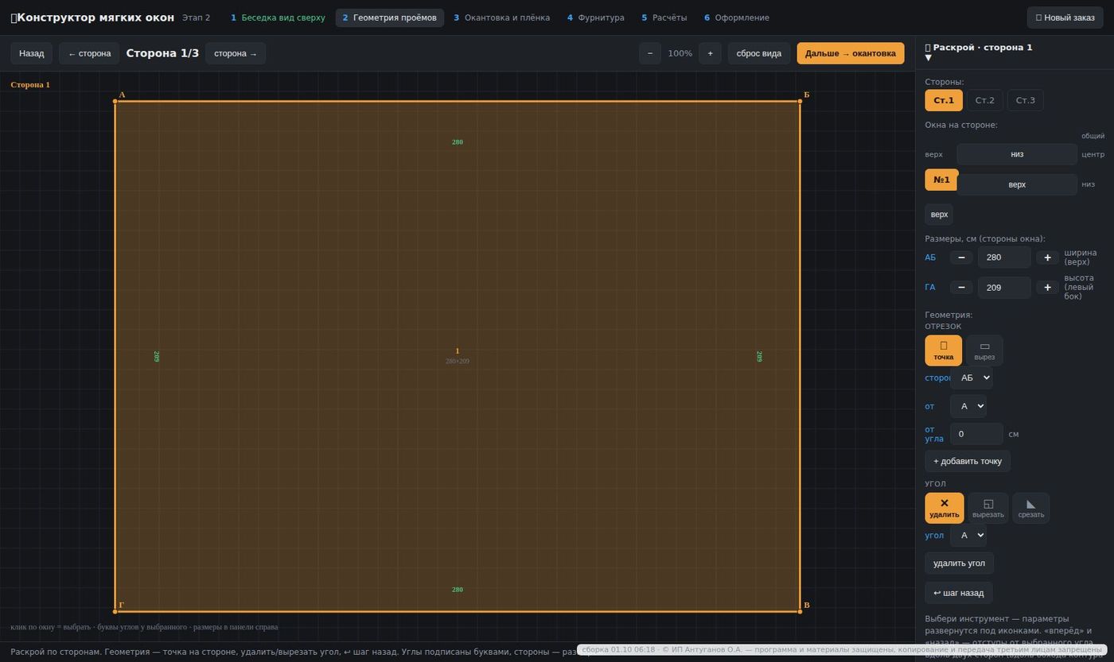Screen dimensions: 1114x662
Task: Switch to side Ст.2
Action: [984, 100]
